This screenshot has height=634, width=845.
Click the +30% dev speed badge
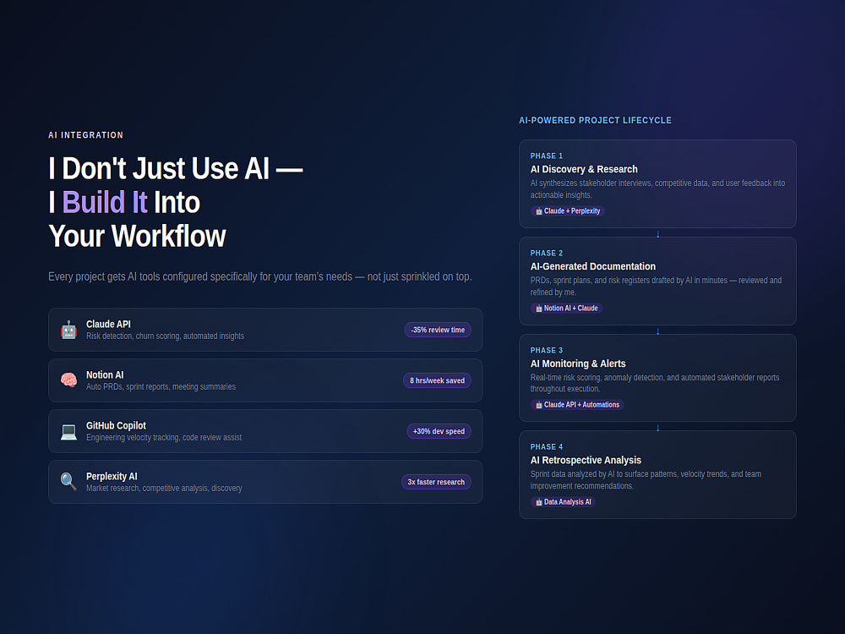pos(439,431)
